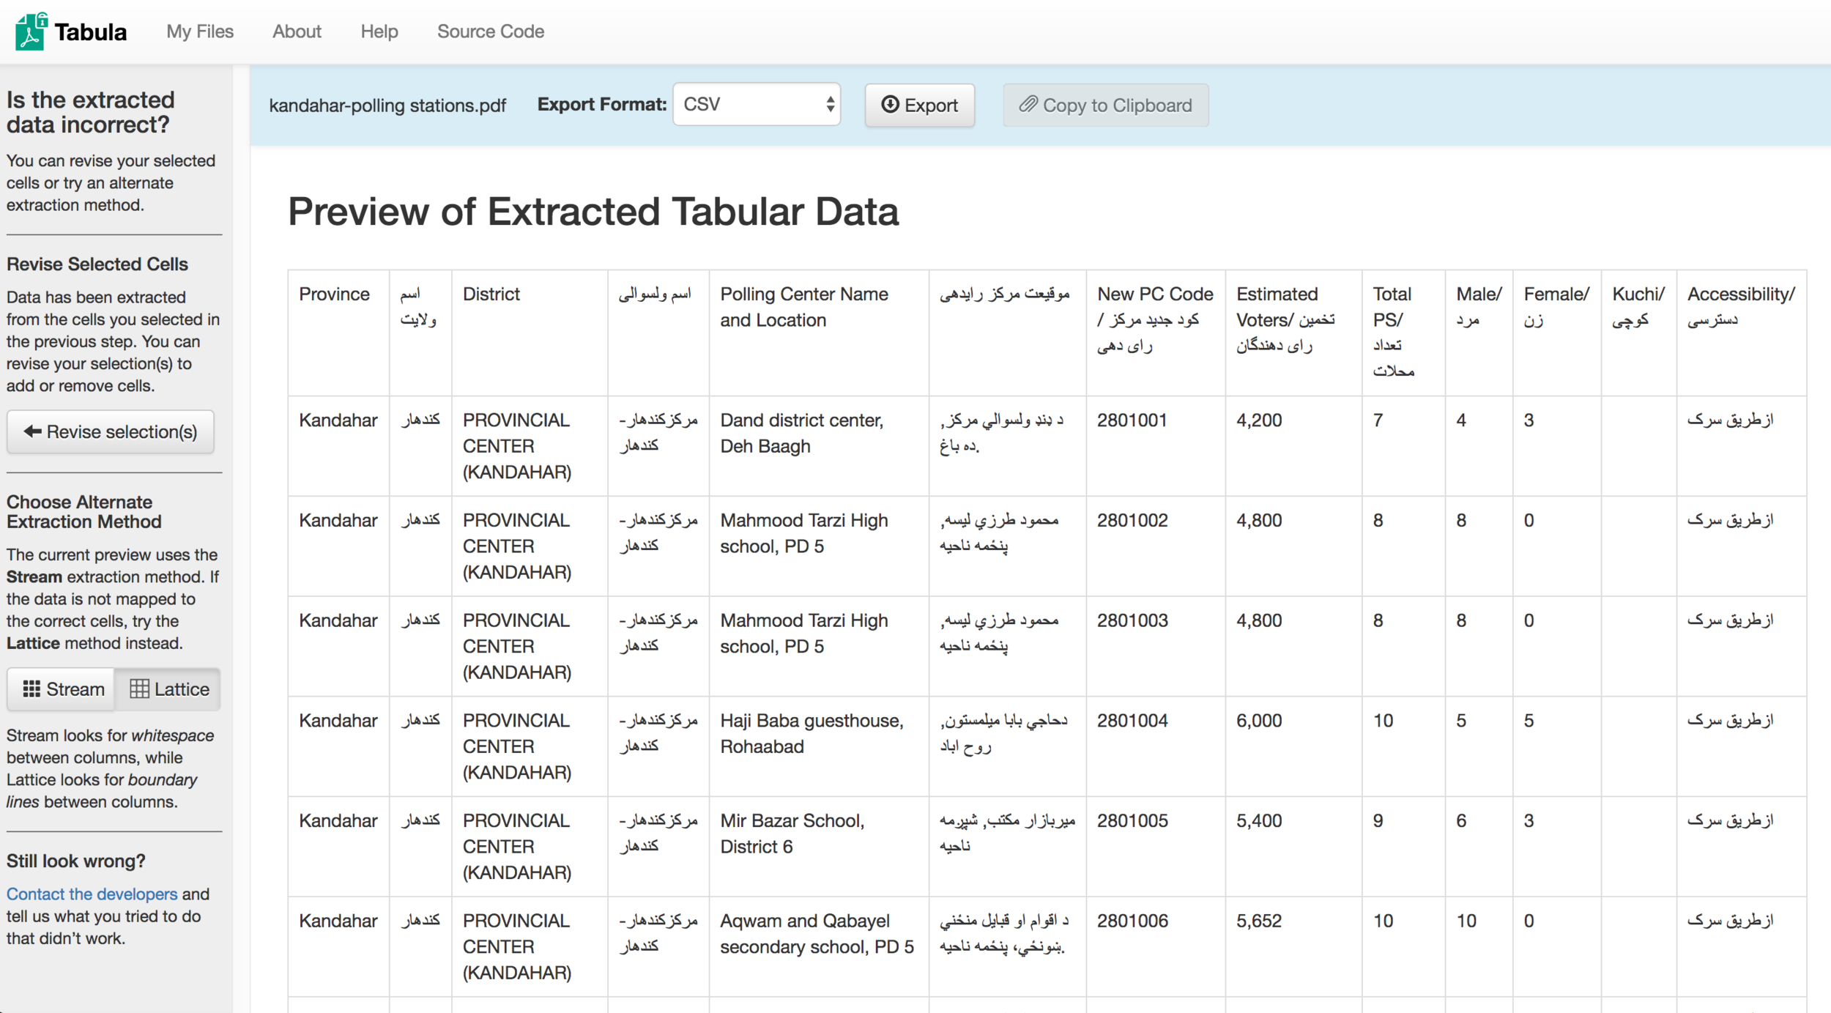Image resolution: width=1831 pixels, height=1013 pixels.
Task: Open the About page
Action: point(297,31)
